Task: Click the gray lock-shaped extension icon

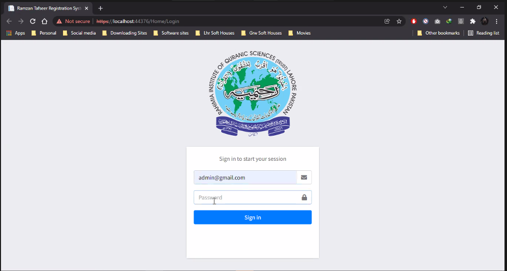Action: (x=461, y=22)
